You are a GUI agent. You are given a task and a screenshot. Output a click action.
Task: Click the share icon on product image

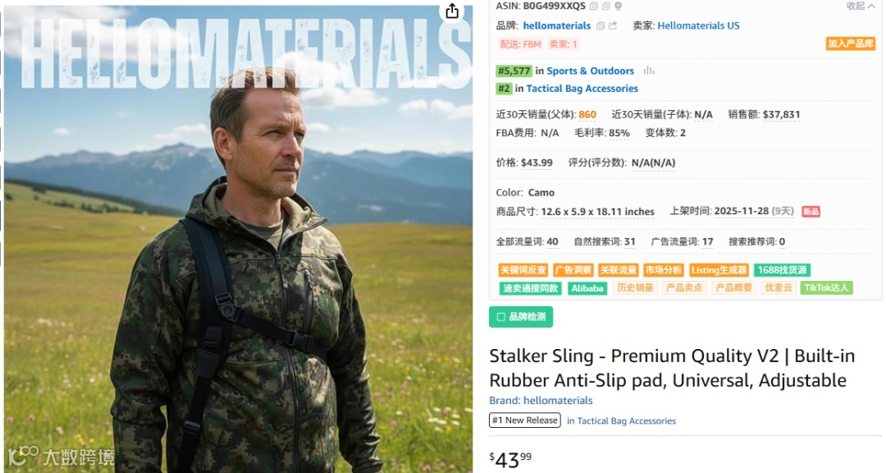[x=452, y=11]
